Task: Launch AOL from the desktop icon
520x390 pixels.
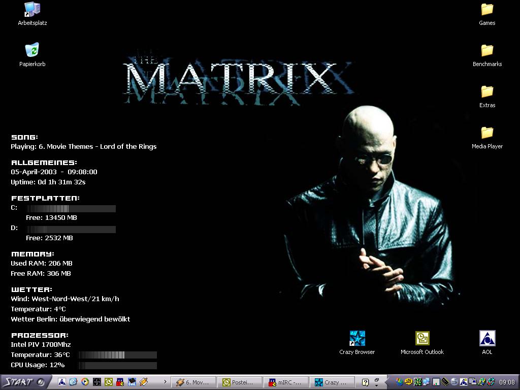Action: [x=487, y=343]
